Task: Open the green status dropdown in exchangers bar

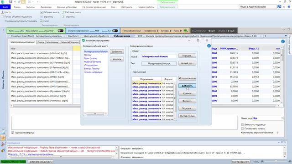Action: coord(186,31)
